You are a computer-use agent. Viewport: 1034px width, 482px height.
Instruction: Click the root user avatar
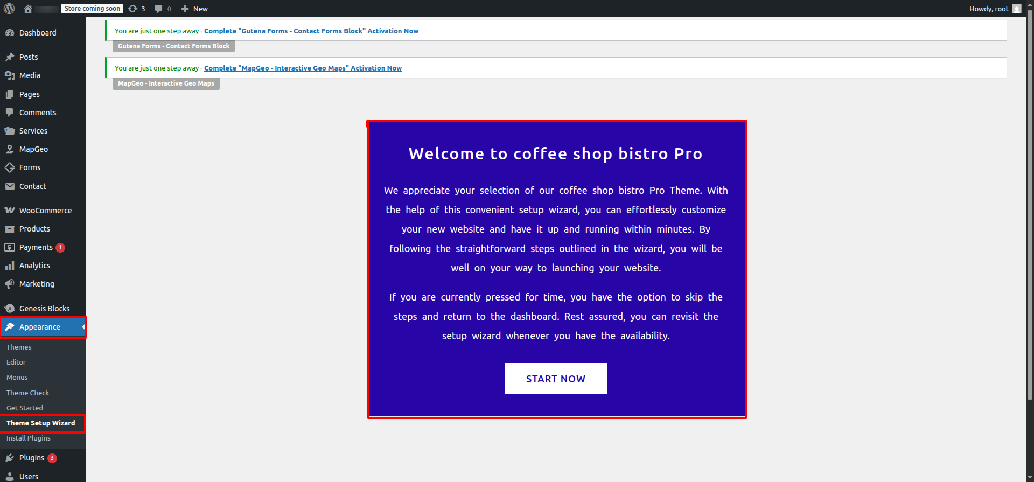tap(1016, 9)
